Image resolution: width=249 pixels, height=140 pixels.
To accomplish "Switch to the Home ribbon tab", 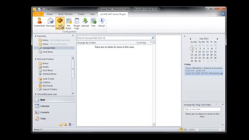I will [50, 14].
